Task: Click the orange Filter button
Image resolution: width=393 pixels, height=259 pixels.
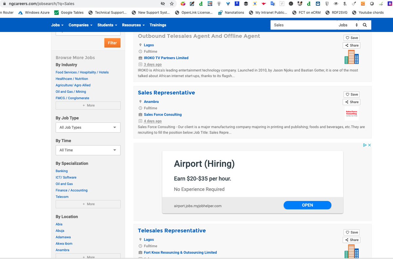Action: point(112,43)
